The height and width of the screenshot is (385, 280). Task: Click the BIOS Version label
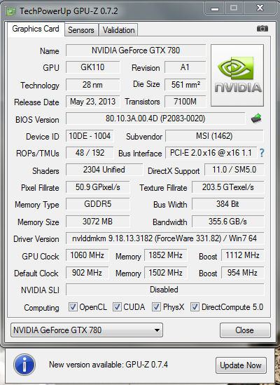tap(37, 120)
